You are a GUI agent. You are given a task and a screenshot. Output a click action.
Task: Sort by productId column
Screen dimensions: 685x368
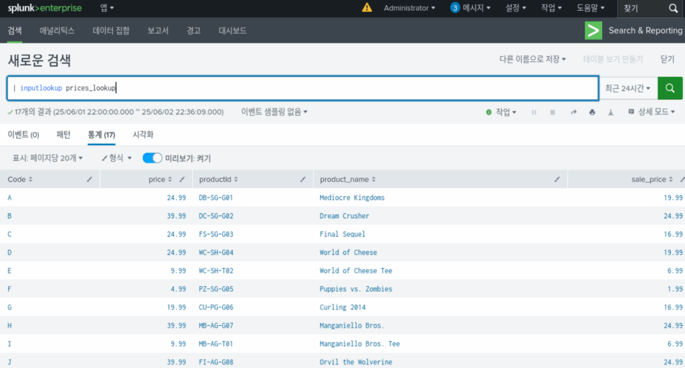(219, 179)
